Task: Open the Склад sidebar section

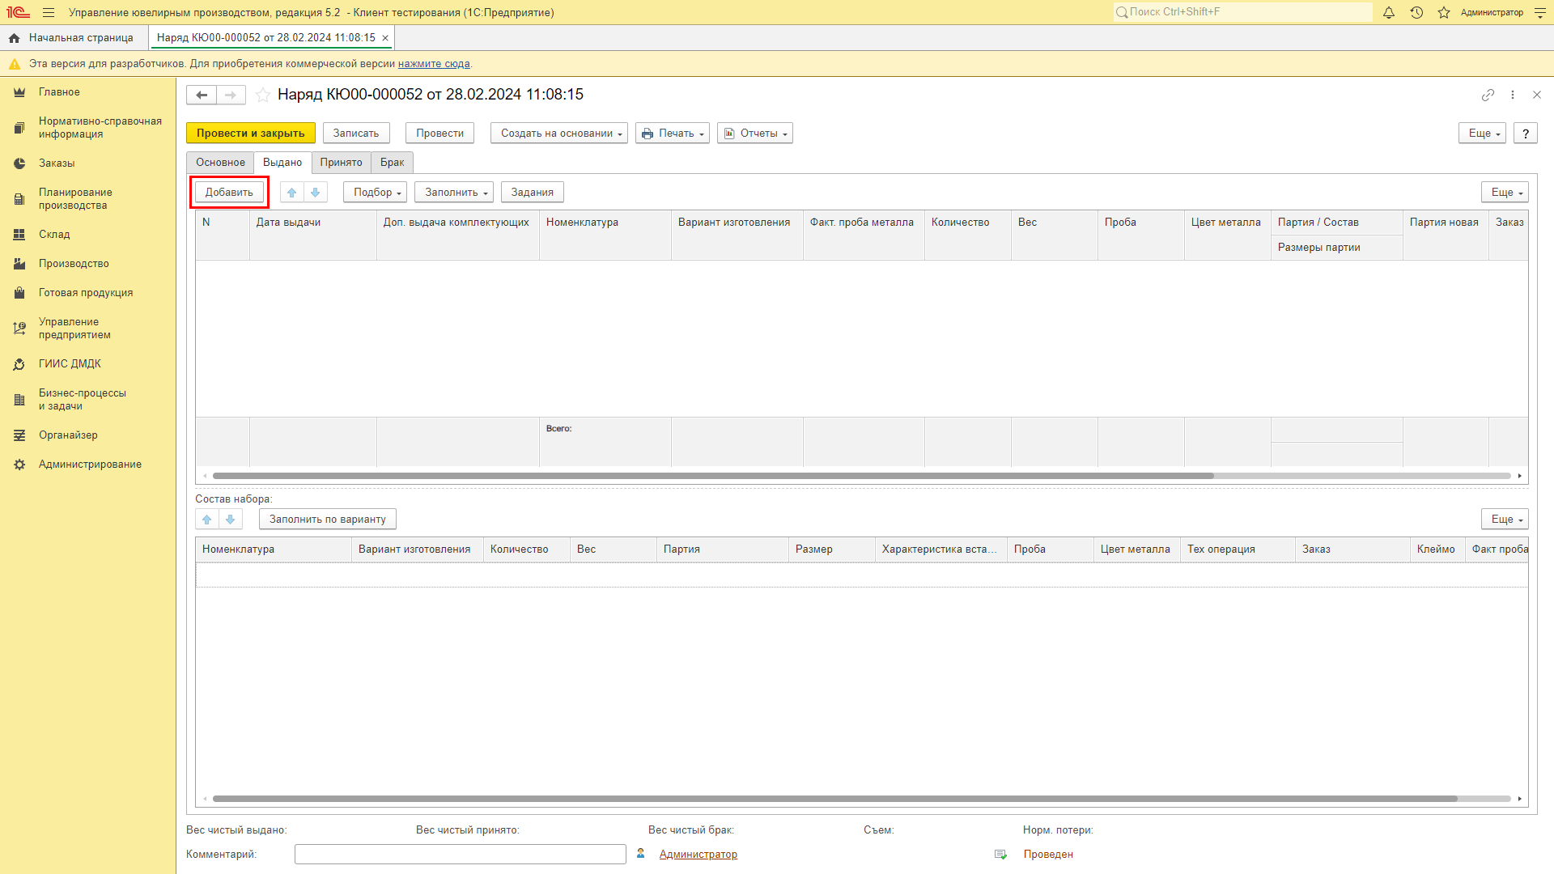Action: click(x=87, y=235)
